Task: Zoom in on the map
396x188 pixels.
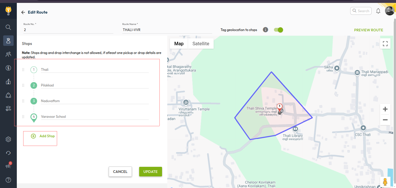Action: pyautogui.click(x=385, y=109)
